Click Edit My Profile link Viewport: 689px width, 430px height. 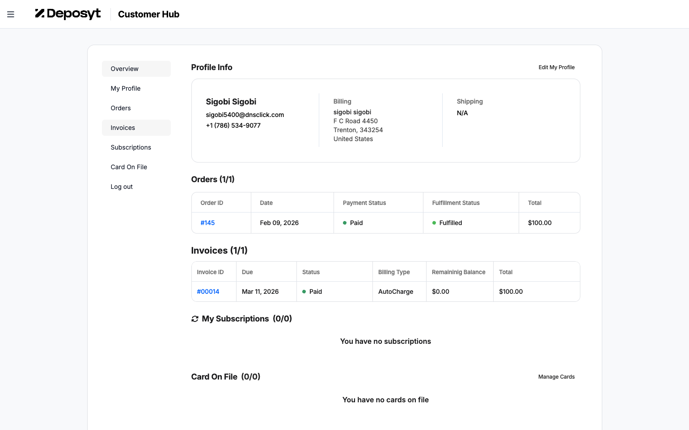point(557,67)
